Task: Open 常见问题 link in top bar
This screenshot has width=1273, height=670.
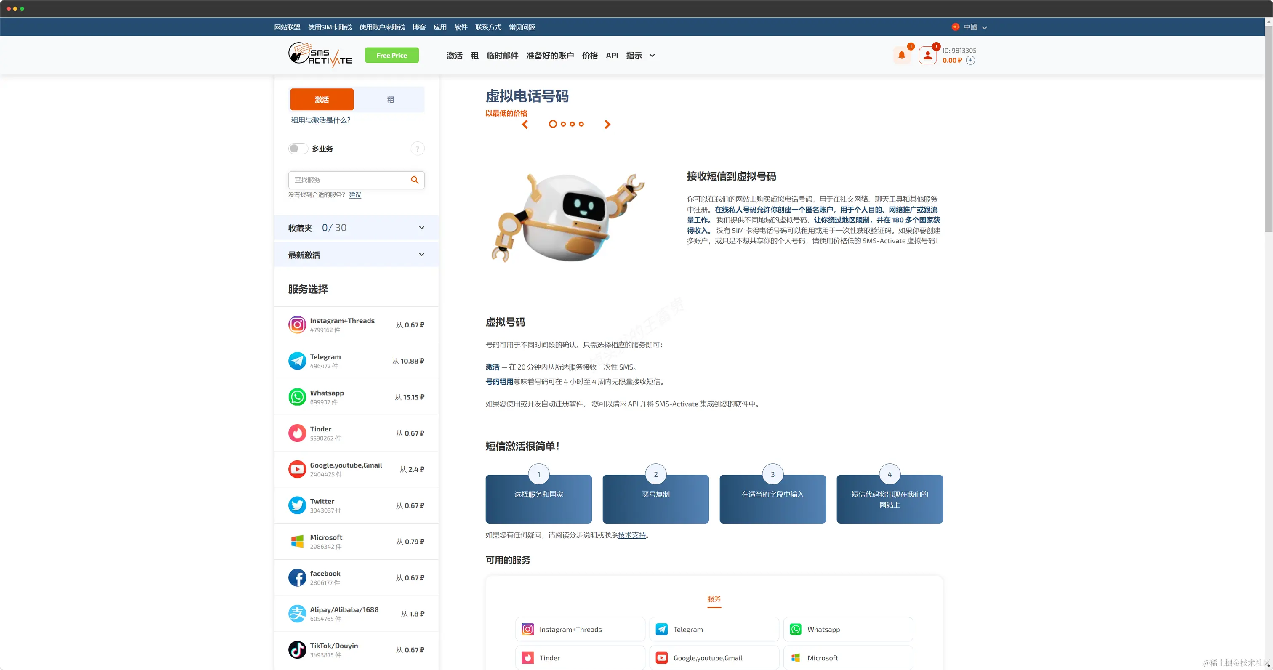Action: tap(522, 27)
